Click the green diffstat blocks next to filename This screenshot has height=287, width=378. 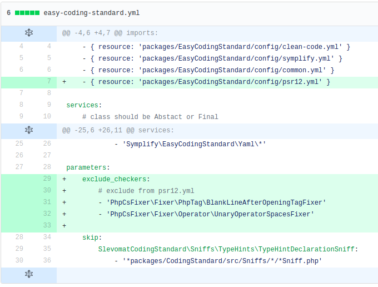point(27,13)
